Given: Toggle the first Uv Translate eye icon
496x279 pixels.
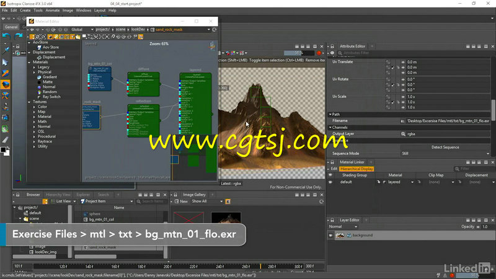Looking at the screenshot, I should coord(403,62).
